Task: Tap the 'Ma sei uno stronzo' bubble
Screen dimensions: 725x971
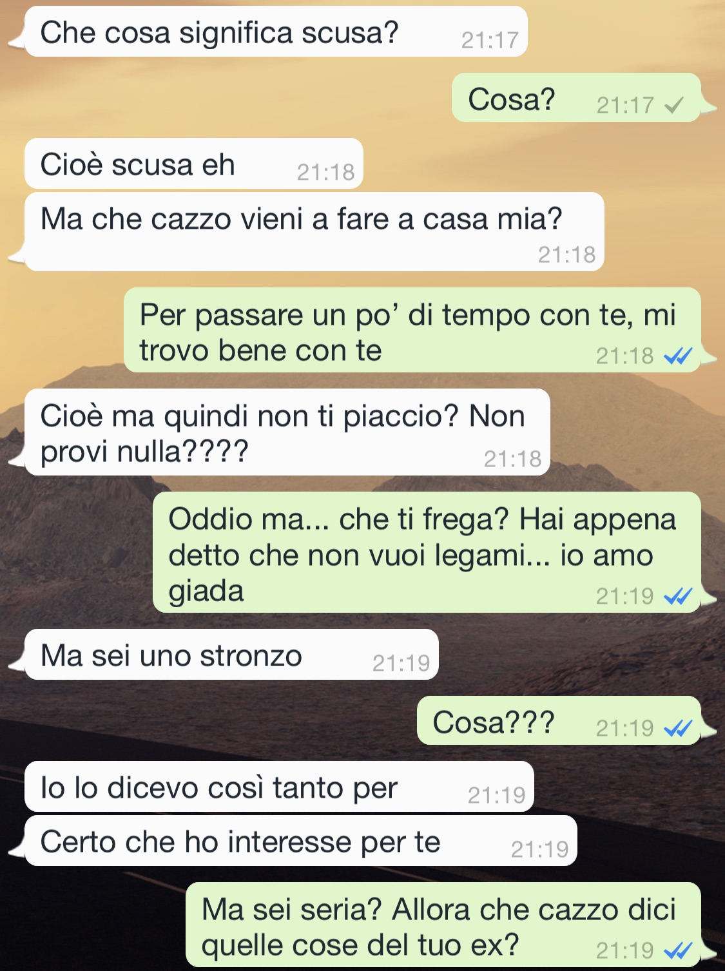Action: 231,655
